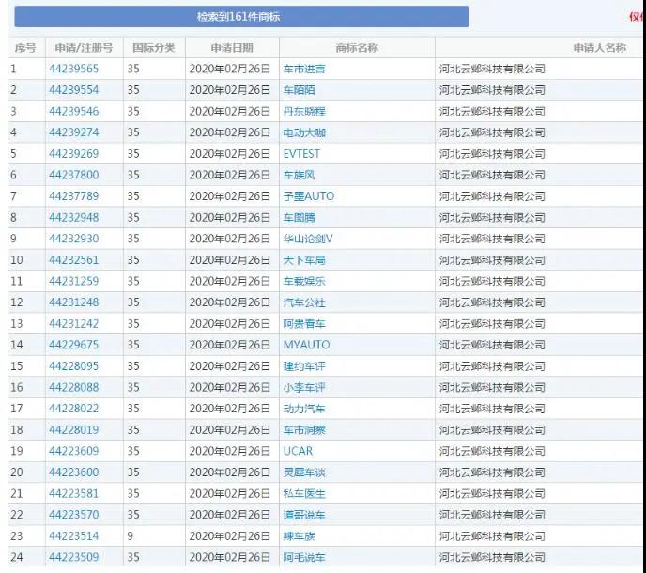This screenshot has height=573, width=646.
Task: Select the date cell in row 24
Action: [x=230, y=557]
